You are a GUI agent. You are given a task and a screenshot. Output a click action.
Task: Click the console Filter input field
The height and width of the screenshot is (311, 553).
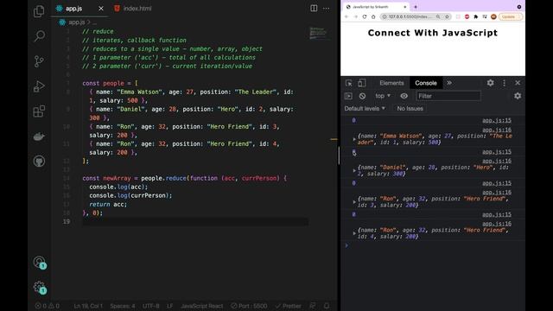coord(448,96)
